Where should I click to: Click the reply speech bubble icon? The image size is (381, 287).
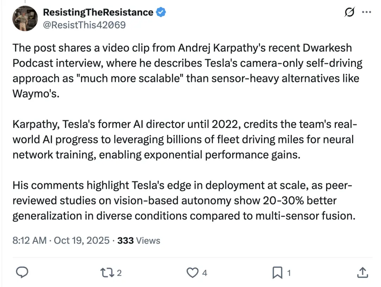(x=23, y=272)
